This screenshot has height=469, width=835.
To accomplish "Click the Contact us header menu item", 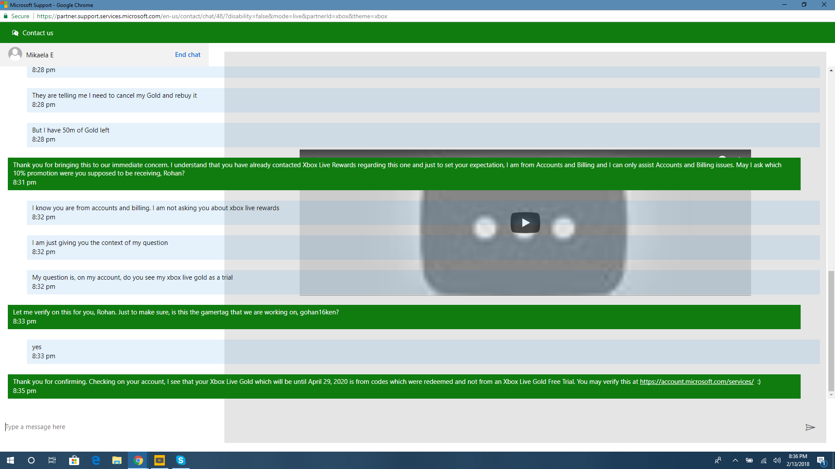I will pos(37,33).
